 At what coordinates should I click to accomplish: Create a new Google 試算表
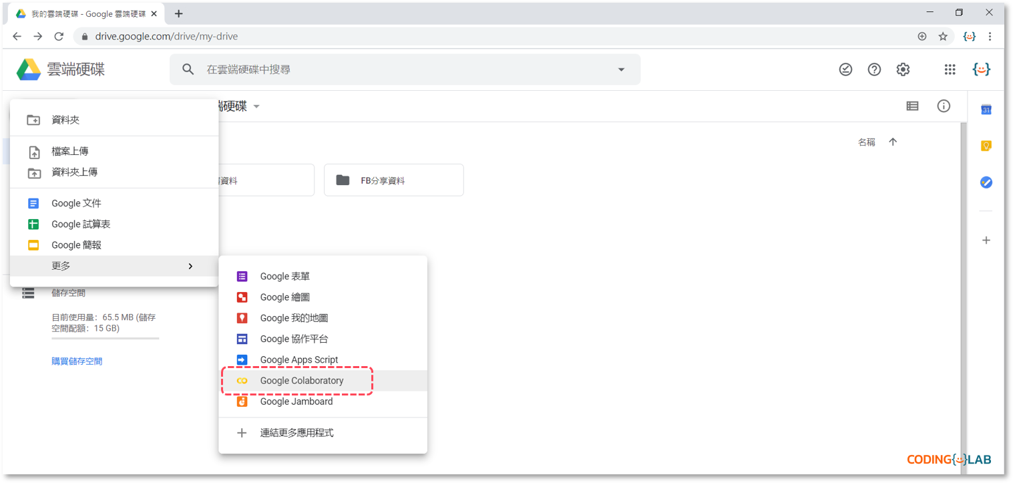coord(114,224)
